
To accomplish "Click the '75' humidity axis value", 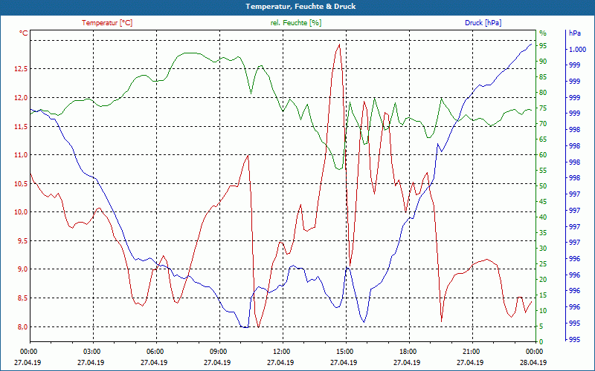I will click(543, 108).
